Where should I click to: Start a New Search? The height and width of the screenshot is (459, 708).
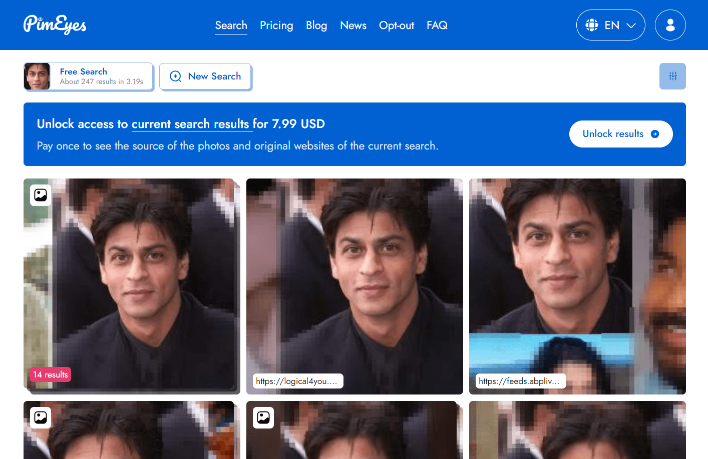pos(205,76)
